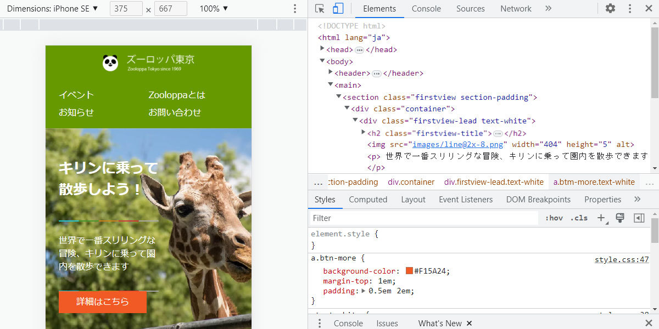Focus the styles Filter field
This screenshot has width=659, height=329.
tap(424, 218)
